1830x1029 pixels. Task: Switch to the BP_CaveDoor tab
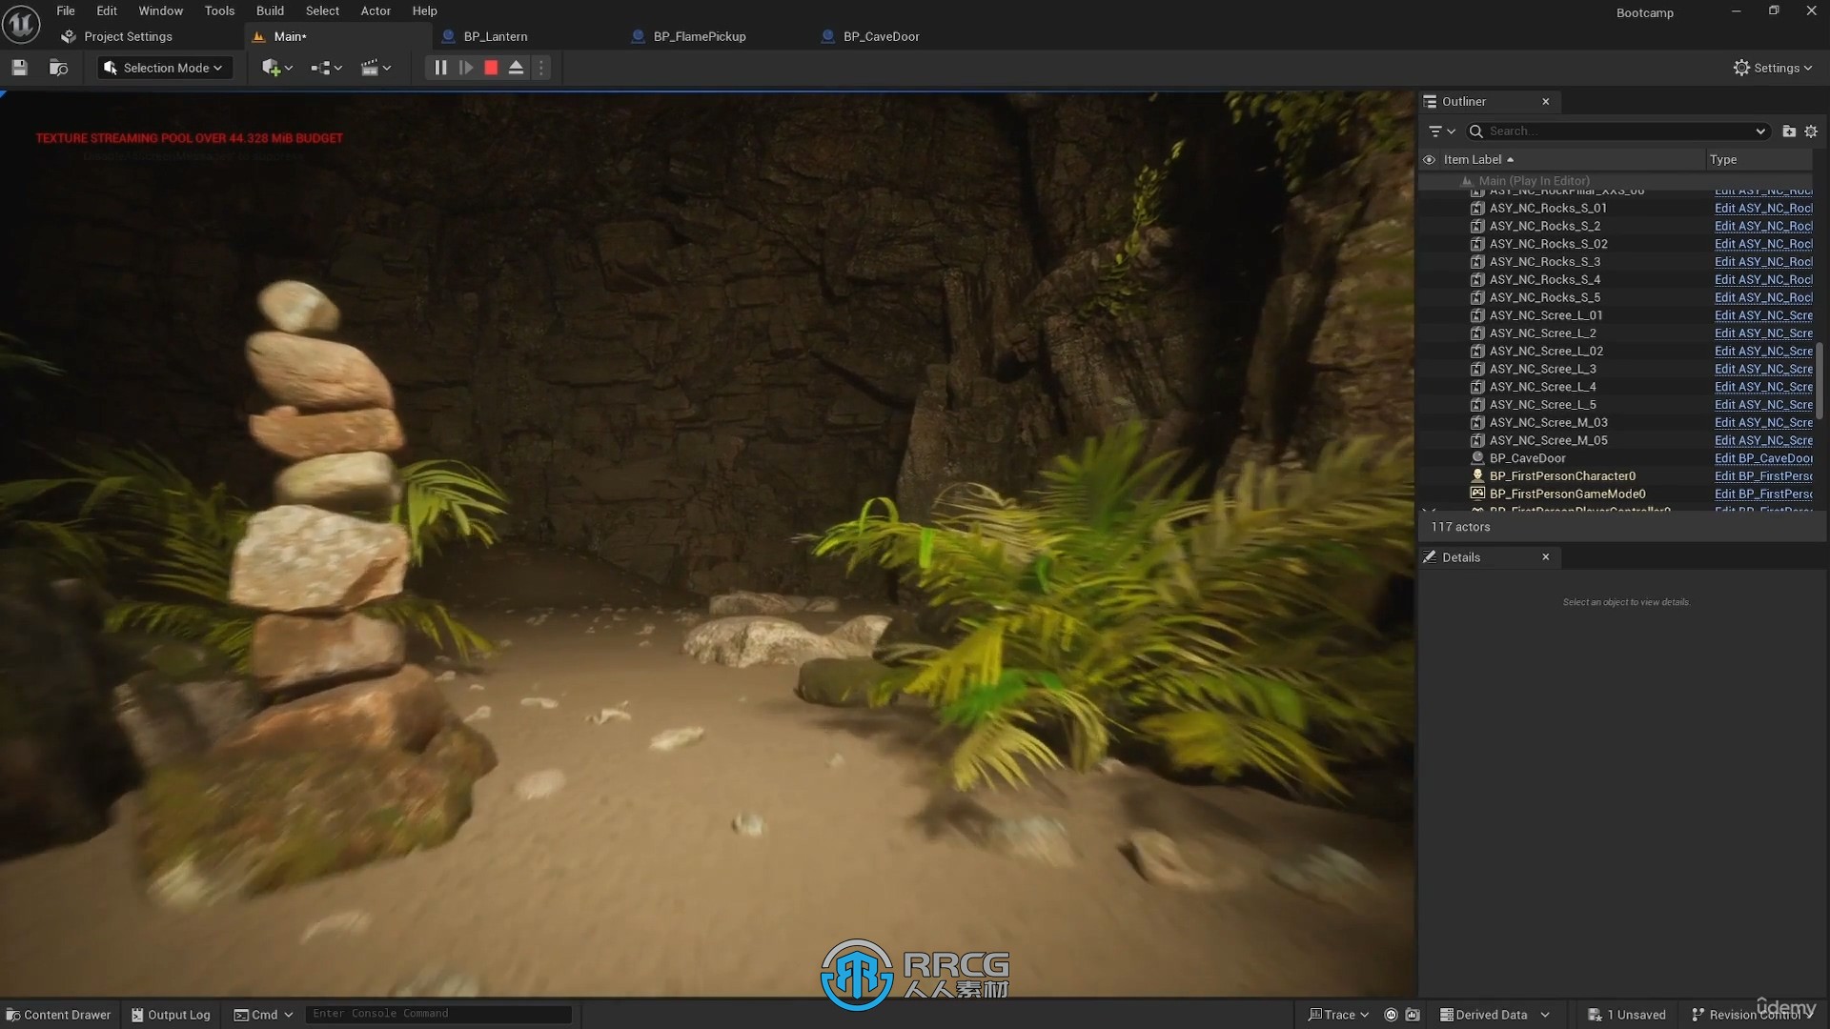click(881, 36)
